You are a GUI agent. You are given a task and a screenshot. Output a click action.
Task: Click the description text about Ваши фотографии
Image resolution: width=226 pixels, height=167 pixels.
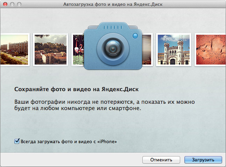(105, 105)
